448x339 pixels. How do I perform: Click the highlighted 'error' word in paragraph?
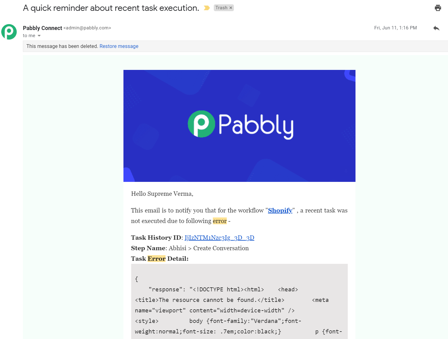(x=220, y=221)
